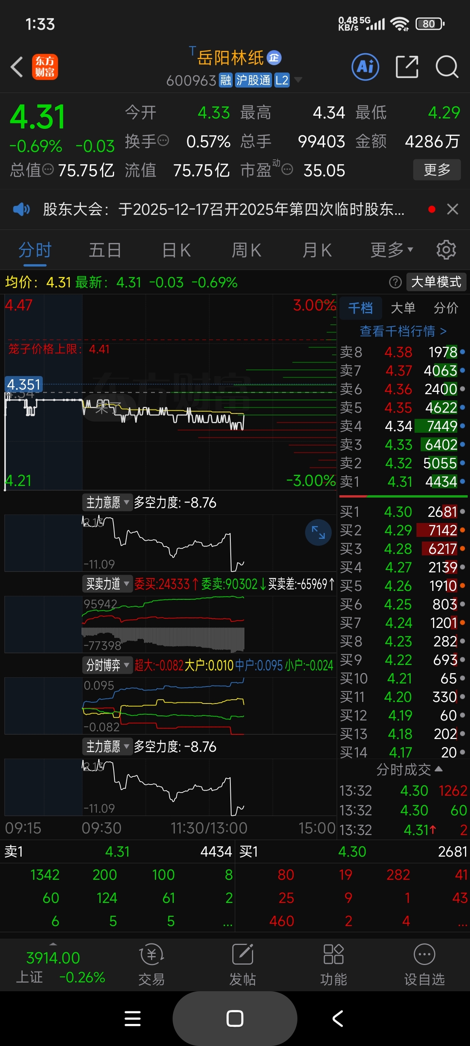The image size is (470, 1046).
Task: Tap Android back navigation button
Action: 338,1018
